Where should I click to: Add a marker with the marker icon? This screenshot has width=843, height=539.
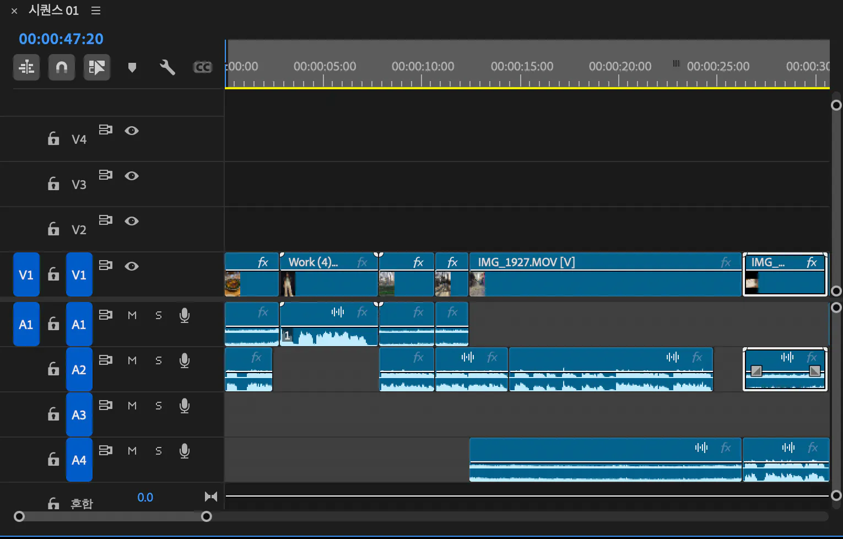pyautogui.click(x=132, y=67)
